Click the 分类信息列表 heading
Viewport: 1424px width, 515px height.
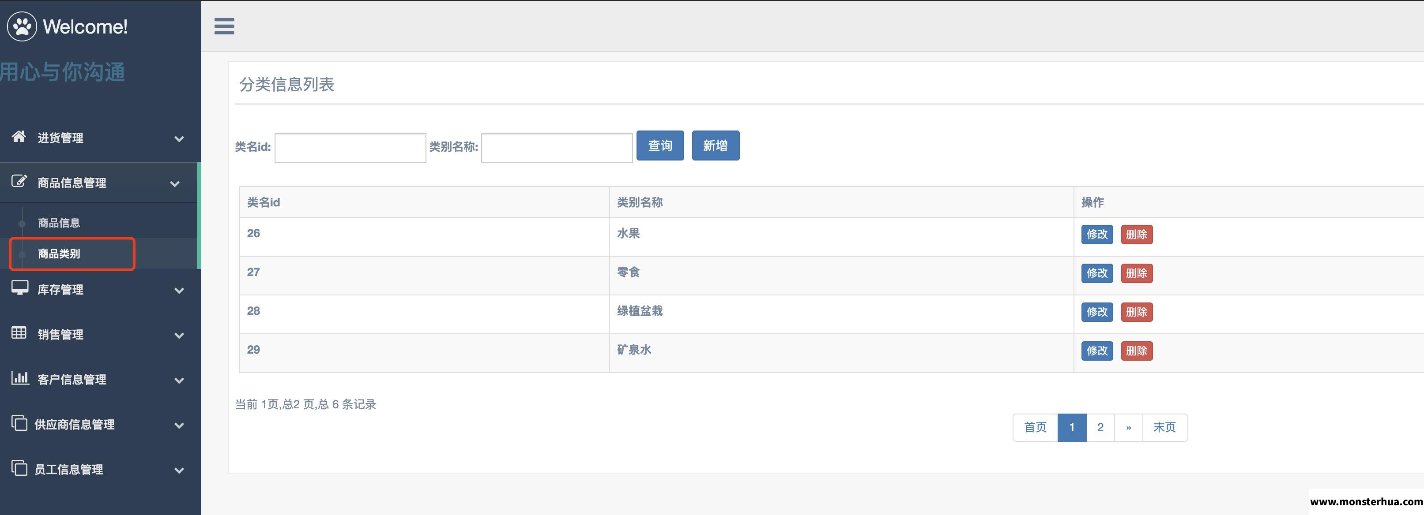pos(286,85)
